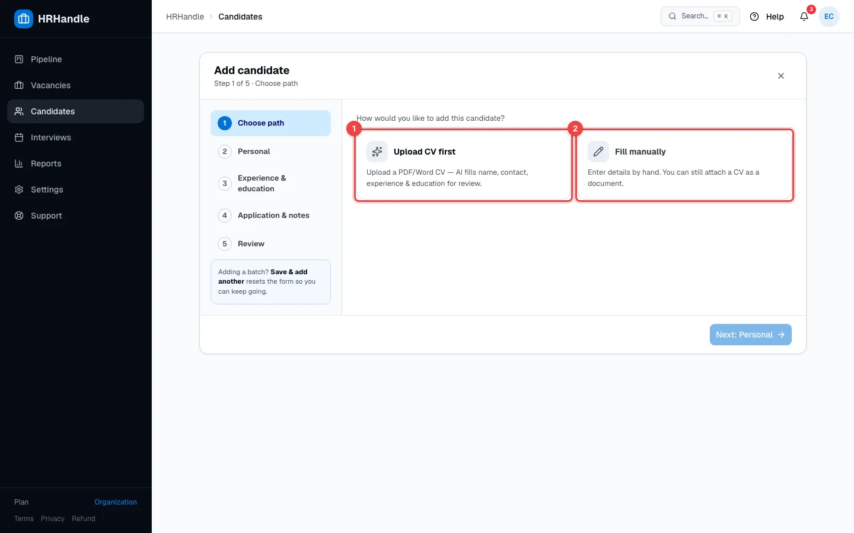Go to Interviews in the sidebar

(75, 137)
